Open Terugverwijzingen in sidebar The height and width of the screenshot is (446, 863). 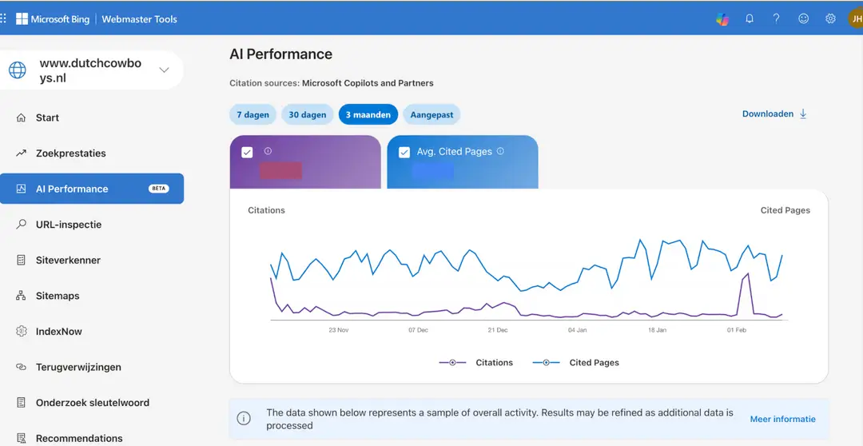tap(92, 367)
